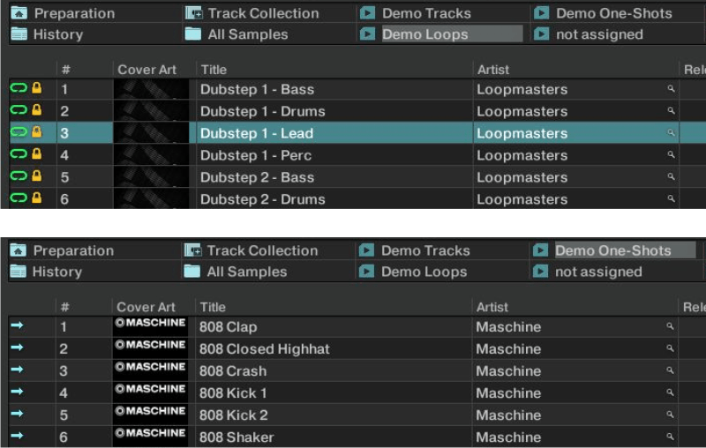Click the loop icon on Dubstep 1 - Perc row

[19, 155]
